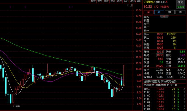Open the 统计 statistics tool
187x111 pixels.
(x=113, y=1)
